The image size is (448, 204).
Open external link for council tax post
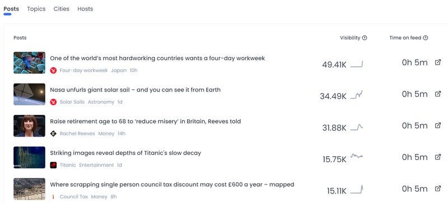coord(438,188)
